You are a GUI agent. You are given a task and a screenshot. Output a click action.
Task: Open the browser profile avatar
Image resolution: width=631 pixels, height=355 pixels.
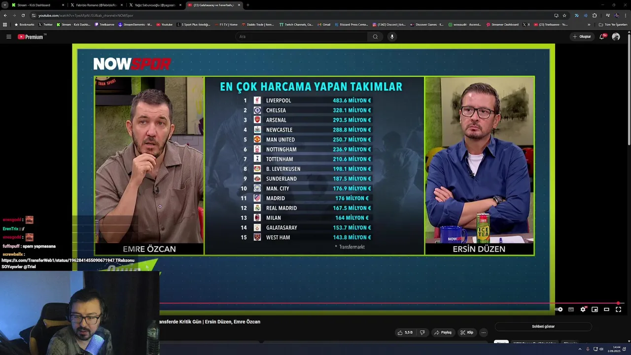tap(617, 15)
